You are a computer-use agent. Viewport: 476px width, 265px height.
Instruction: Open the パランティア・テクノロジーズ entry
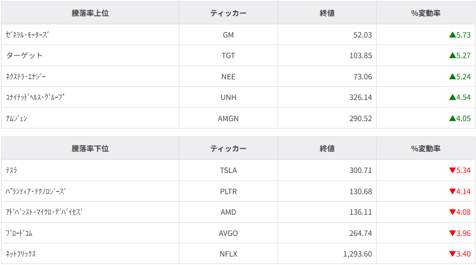[36, 191]
